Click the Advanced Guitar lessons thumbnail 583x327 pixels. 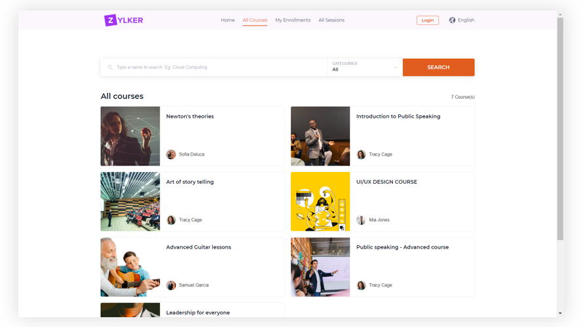click(x=130, y=267)
